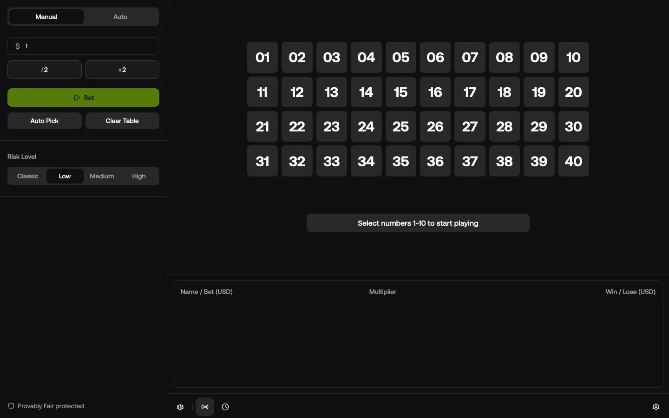The height and width of the screenshot is (418, 669).
Task: Select keno number 36
Action: click(435, 161)
